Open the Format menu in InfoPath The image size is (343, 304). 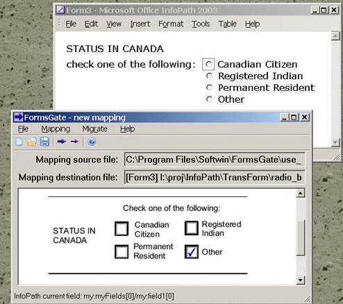pyautogui.click(x=171, y=24)
